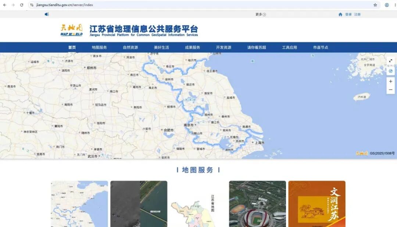Click the home icon beside 登录

coord(340,14)
